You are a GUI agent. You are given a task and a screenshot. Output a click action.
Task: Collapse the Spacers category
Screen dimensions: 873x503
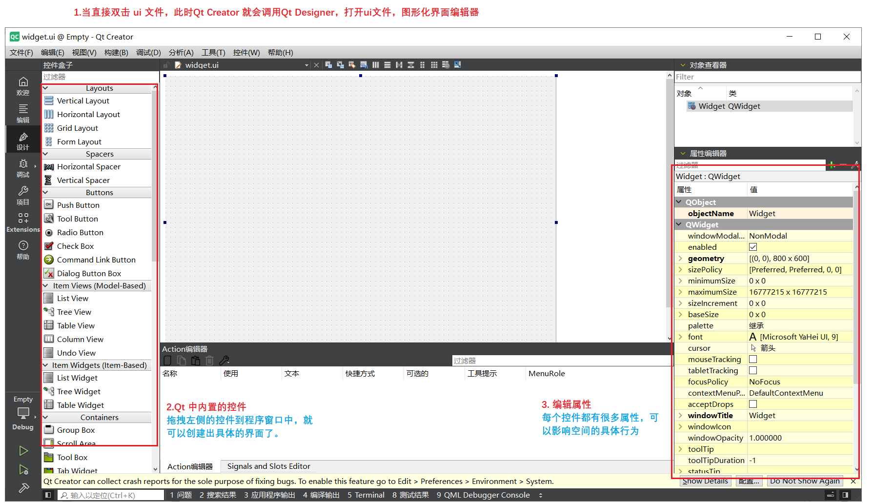[x=45, y=154]
